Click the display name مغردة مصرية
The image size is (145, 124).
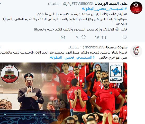tap(116, 47)
